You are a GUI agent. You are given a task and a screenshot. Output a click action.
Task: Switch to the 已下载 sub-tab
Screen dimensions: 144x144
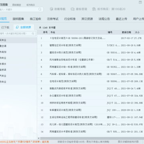[x=5, y=28]
